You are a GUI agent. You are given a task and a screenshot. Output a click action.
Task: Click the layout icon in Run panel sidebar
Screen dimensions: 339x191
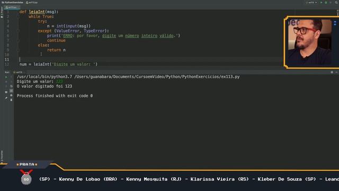[6, 92]
